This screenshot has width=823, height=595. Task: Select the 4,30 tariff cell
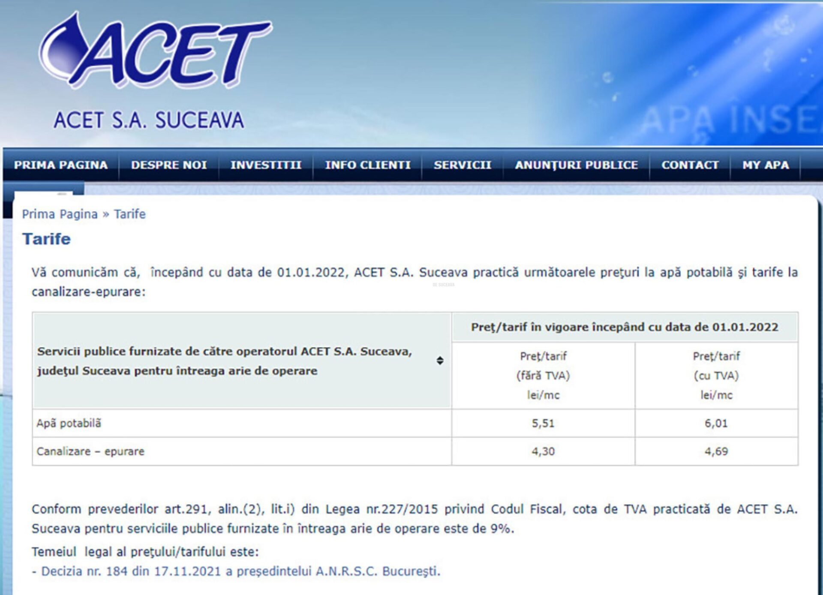pos(543,451)
